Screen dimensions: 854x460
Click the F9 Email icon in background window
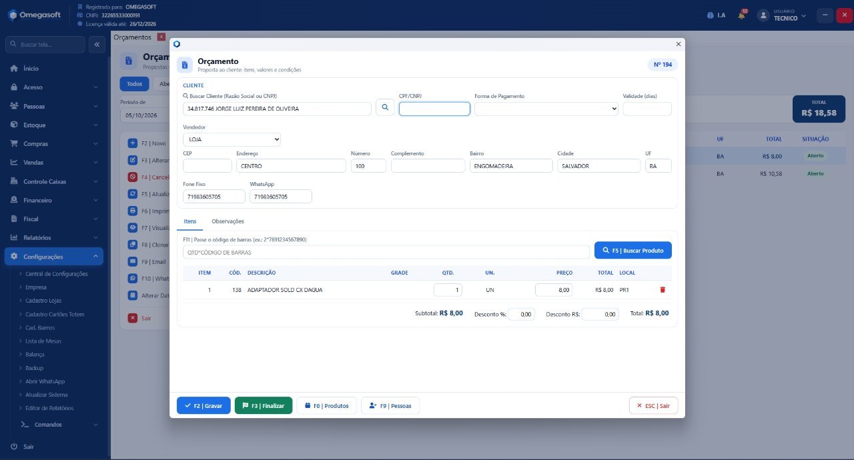(132, 261)
